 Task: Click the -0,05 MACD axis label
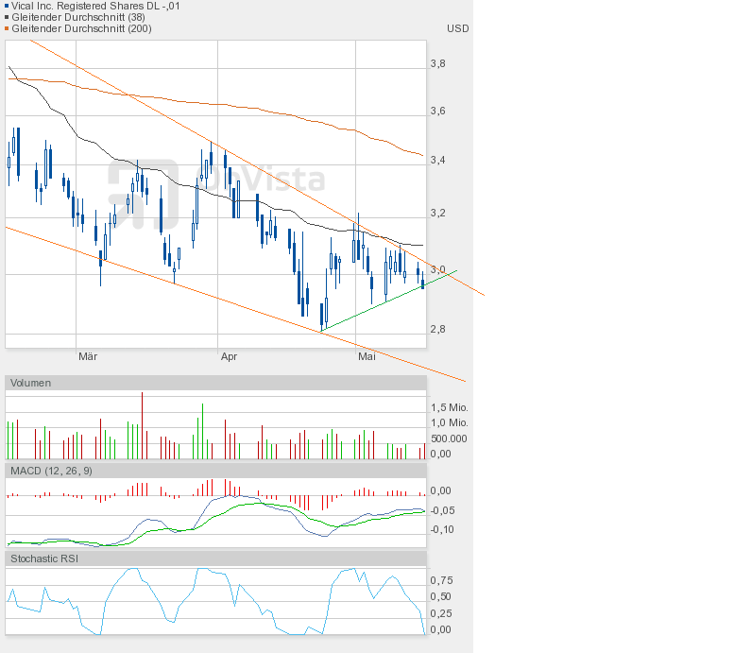pos(442,510)
